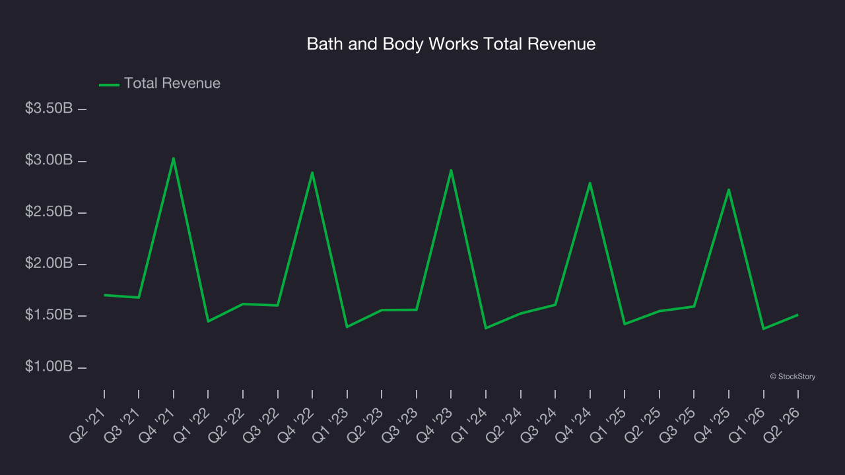Click the Total Revenue legend label
This screenshot has height=475, width=845.
coord(172,84)
